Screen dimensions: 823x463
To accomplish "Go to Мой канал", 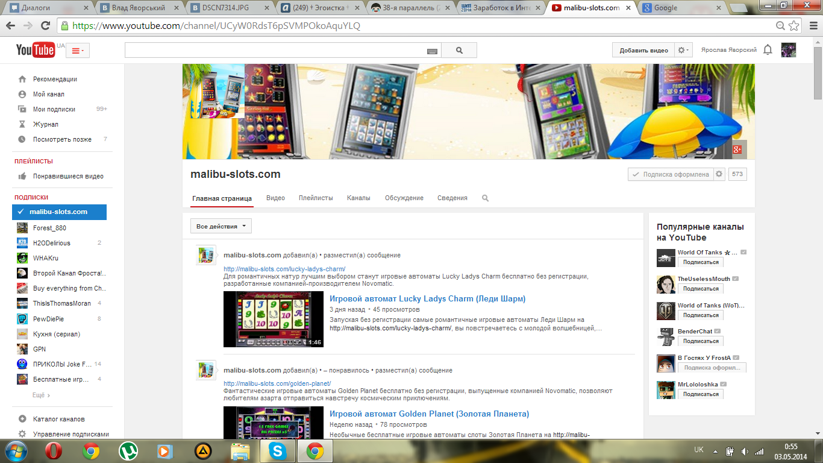I will 49,94.
